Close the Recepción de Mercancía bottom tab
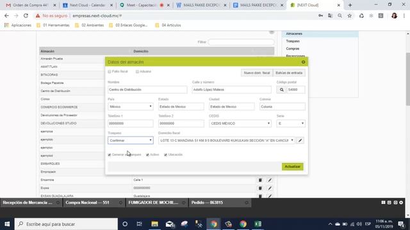The image size is (410, 230). click(58, 203)
